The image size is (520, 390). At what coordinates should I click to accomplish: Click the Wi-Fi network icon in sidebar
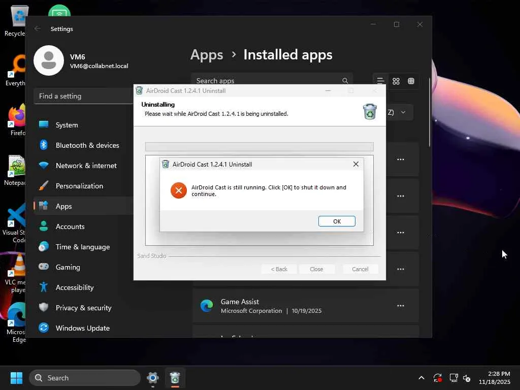pos(44,165)
